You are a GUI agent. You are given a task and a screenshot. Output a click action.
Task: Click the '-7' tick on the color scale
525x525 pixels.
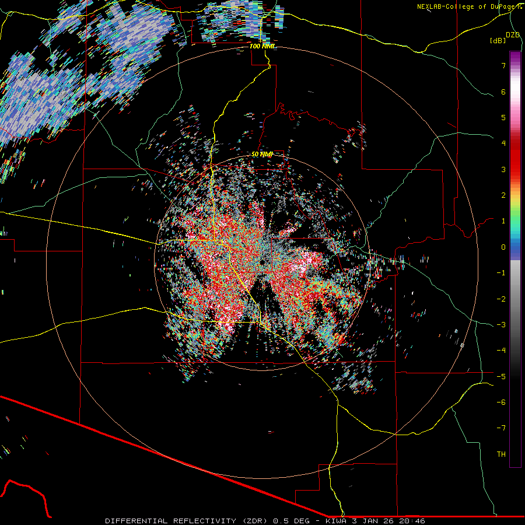(x=501, y=428)
